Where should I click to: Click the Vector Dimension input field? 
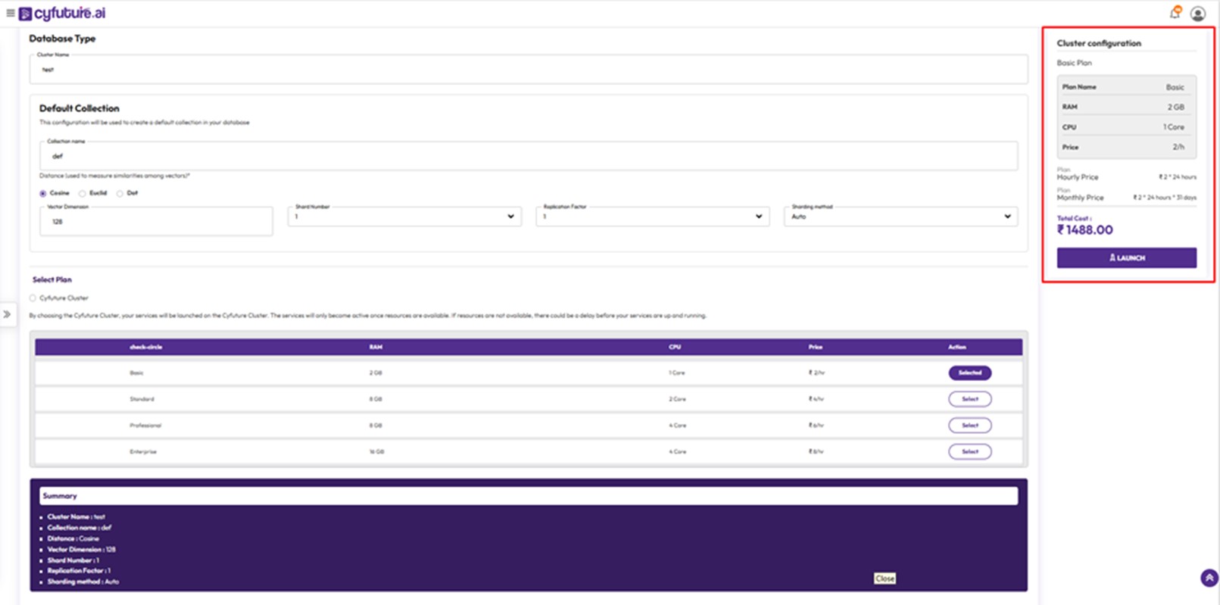click(x=155, y=222)
